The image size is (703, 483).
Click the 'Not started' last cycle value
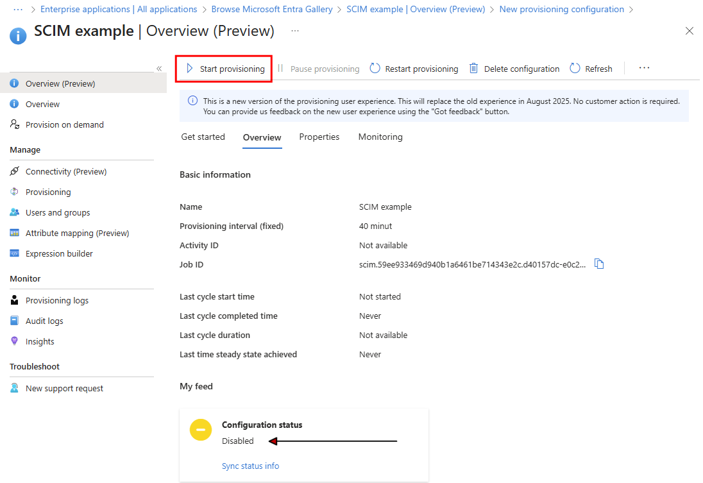380,296
